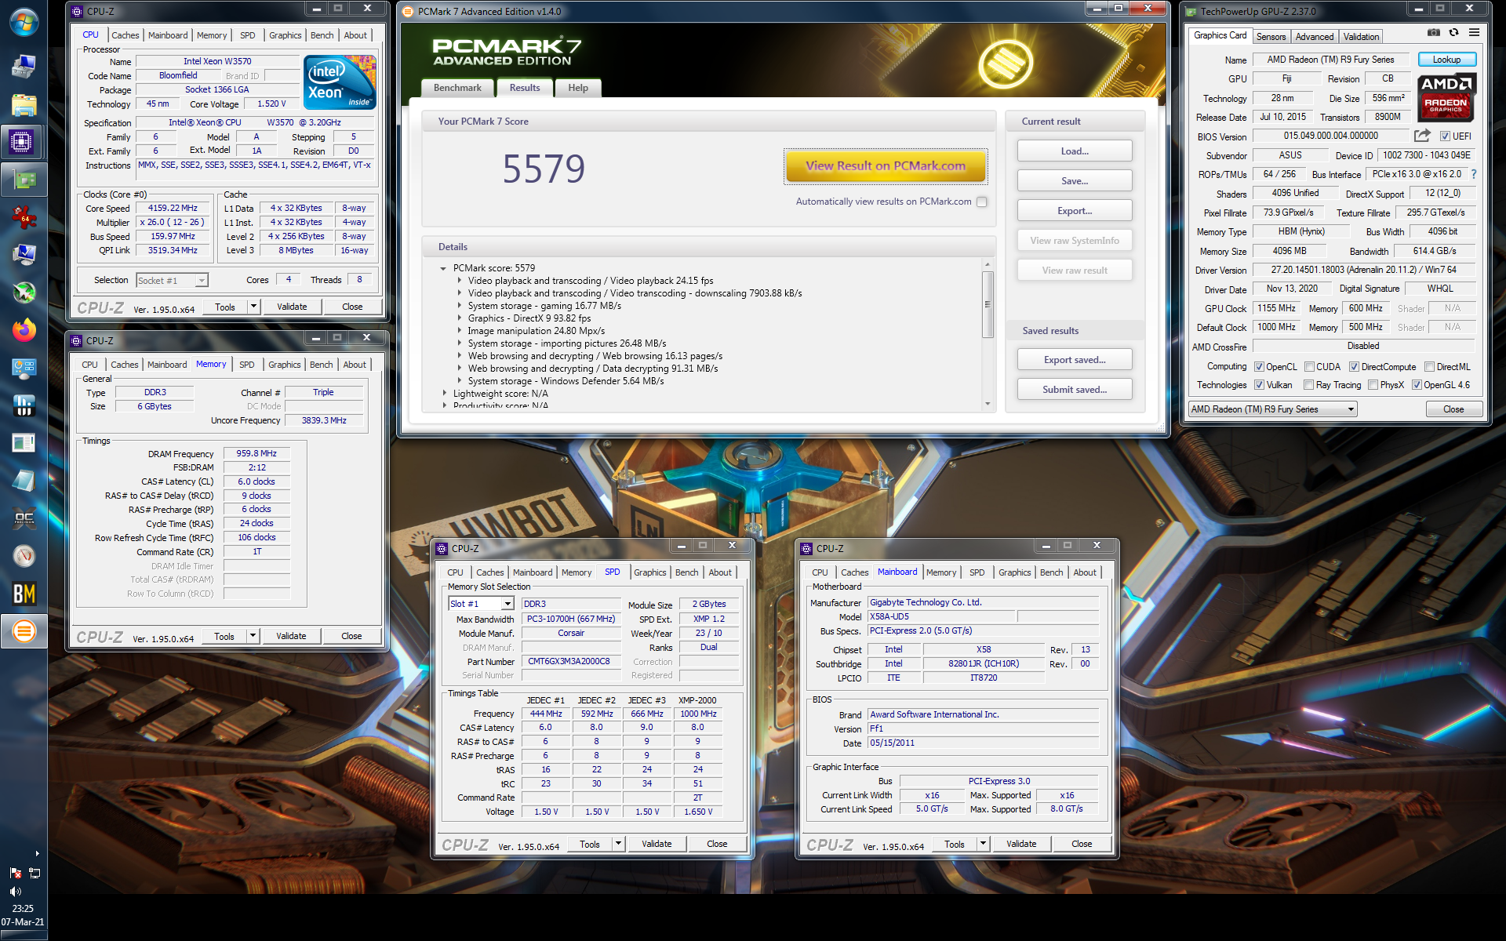Click the Mainboard Model X58A-UD5 field
Image resolution: width=1506 pixels, height=941 pixels.
941,616
